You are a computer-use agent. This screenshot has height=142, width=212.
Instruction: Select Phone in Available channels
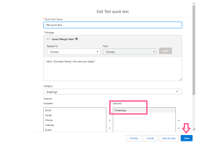click(49, 120)
